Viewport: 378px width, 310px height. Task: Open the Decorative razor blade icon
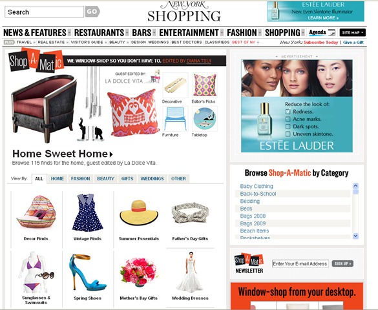pyautogui.click(x=175, y=85)
